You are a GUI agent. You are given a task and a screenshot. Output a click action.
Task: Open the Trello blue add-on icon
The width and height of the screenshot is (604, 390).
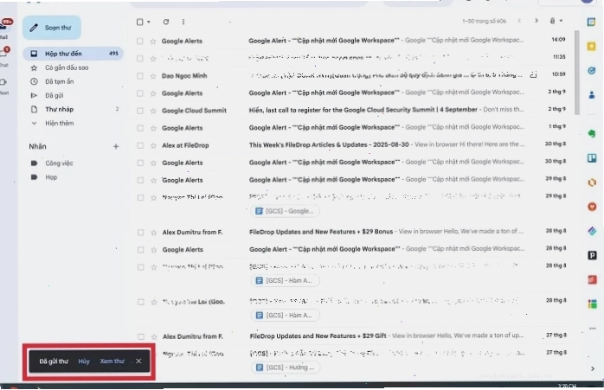[592, 158]
